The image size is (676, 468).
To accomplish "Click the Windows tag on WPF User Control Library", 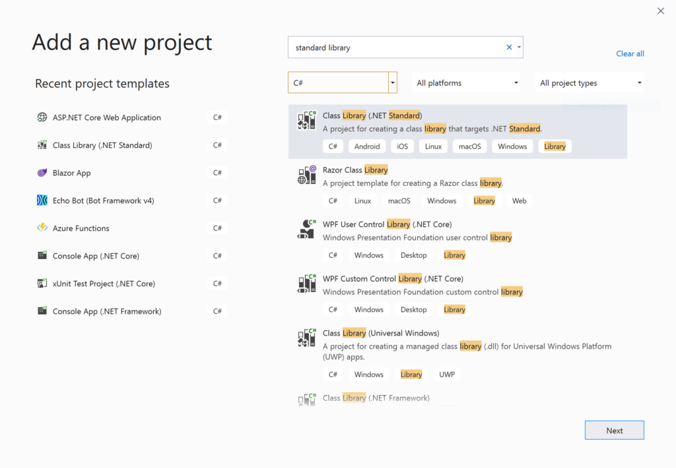I will pos(368,255).
